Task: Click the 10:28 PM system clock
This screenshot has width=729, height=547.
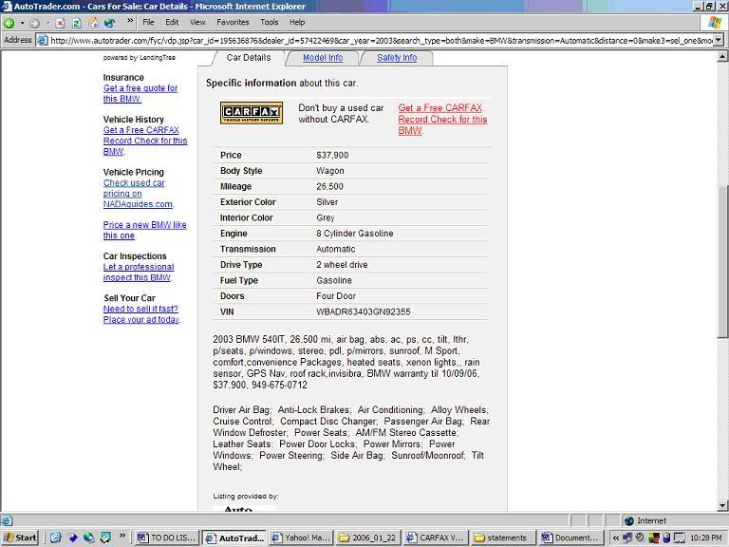Action: [x=706, y=538]
